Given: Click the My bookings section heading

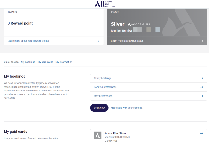Looking at the screenshot, I should tap(15, 76).
